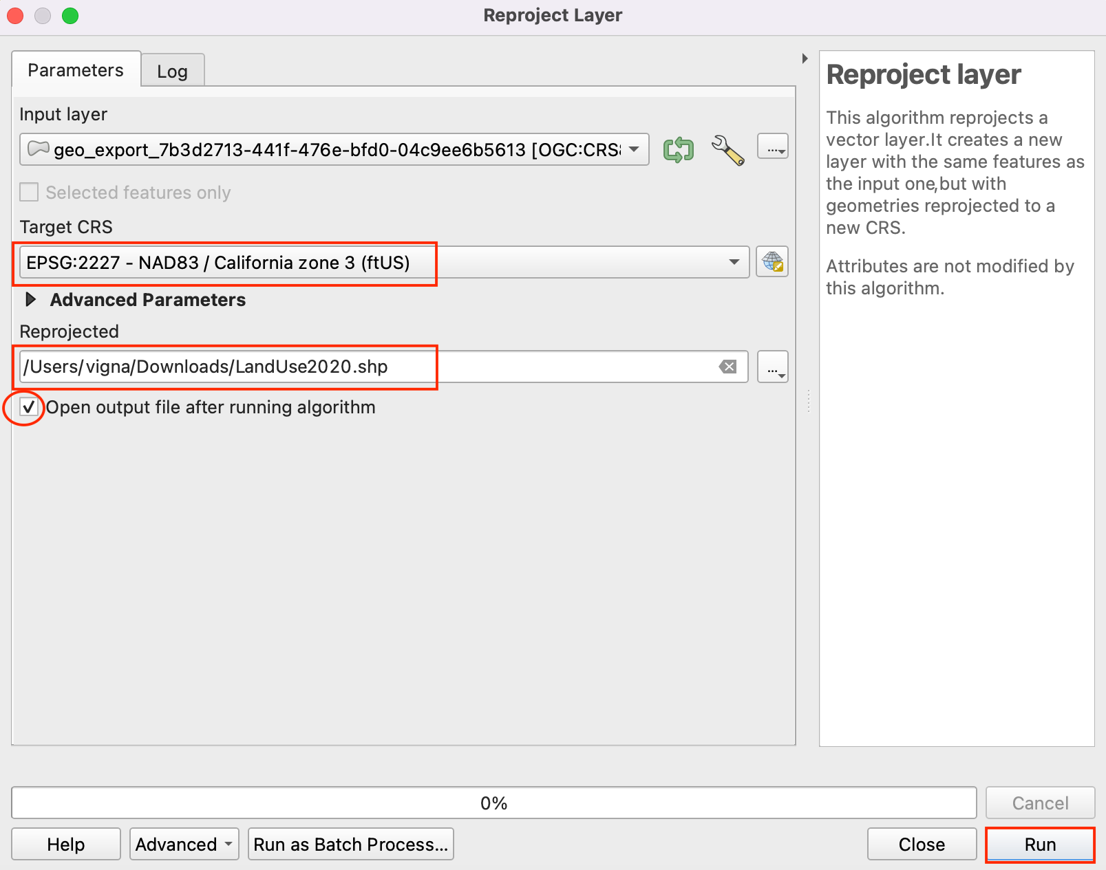This screenshot has height=870, width=1106.
Task: Switch to the Log tab
Action: tap(172, 72)
